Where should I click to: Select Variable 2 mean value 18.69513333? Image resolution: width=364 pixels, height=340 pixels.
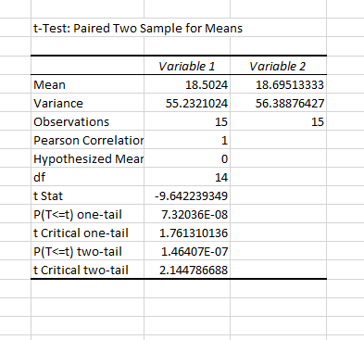tap(278, 84)
